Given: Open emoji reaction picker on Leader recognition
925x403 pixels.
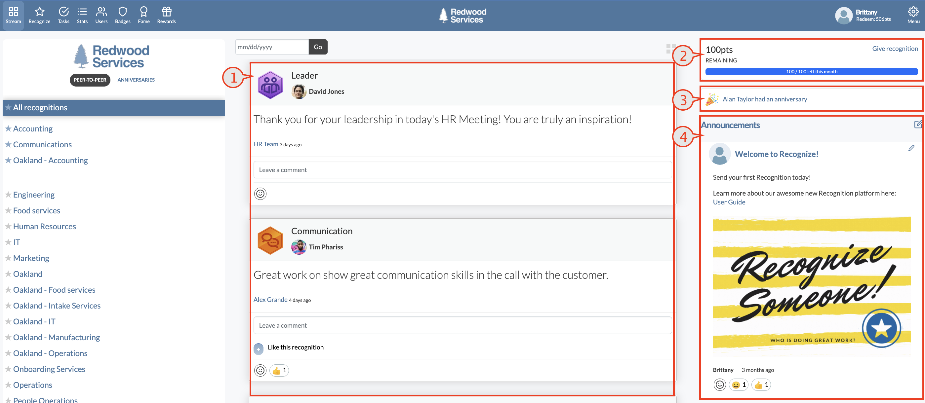Looking at the screenshot, I should [x=260, y=194].
